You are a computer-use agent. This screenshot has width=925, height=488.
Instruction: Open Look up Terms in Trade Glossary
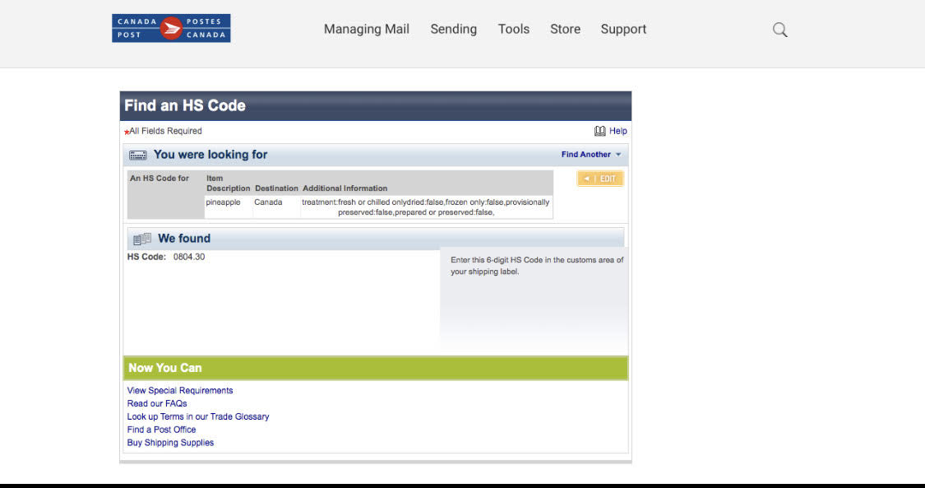click(x=198, y=416)
